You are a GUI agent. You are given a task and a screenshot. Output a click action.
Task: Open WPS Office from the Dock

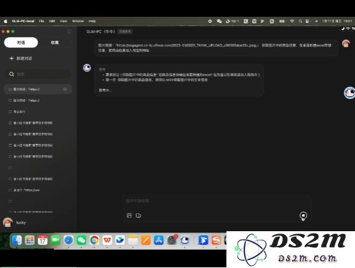click(107, 240)
